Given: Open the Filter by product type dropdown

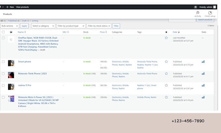Looking at the screenshot, I should point(71,26).
